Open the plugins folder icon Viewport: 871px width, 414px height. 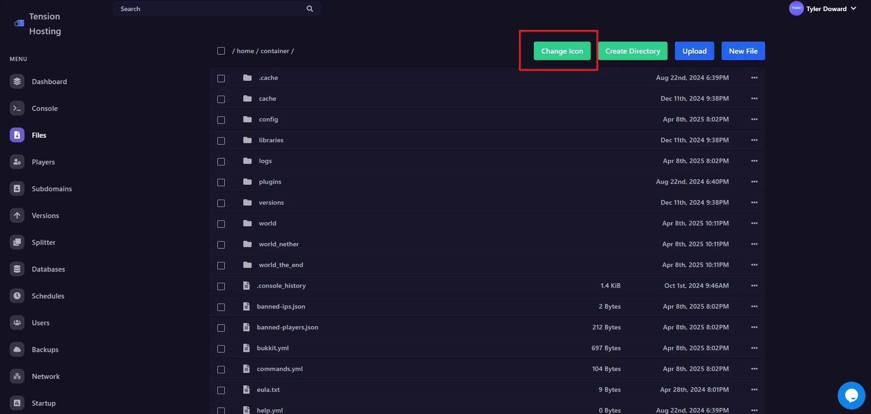(x=247, y=182)
